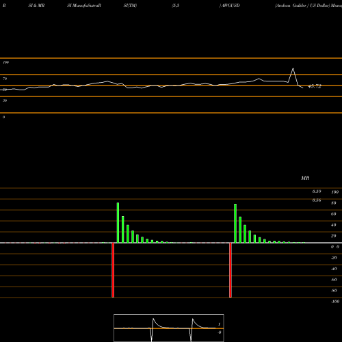Image resolution: width=342 pixels, height=342 pixels.
Task: Click the 'SI & MR' title text
Action: (x=36, y=5)
